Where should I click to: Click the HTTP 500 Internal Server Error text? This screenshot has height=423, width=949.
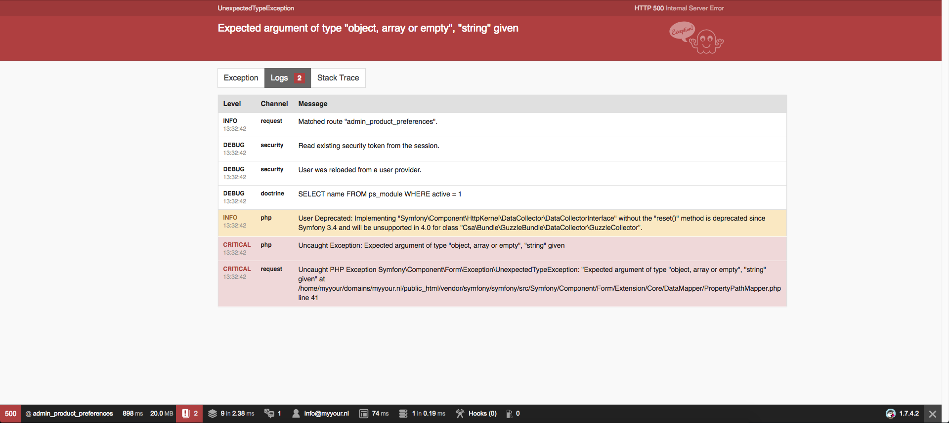click(x=679, y=8)
